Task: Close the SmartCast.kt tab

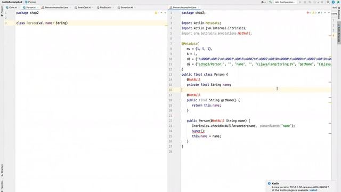Action: [93, 7]
